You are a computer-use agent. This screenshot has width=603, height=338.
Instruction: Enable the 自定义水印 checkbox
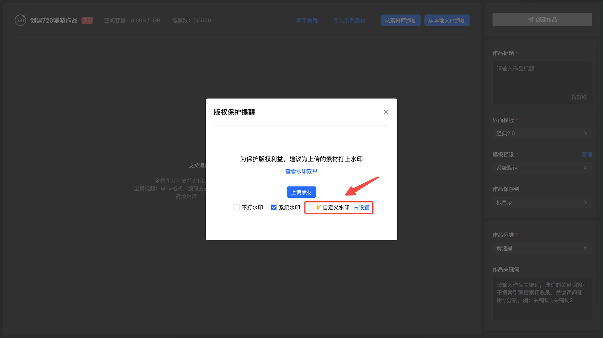pyautogui.click(x=311, y=208)
